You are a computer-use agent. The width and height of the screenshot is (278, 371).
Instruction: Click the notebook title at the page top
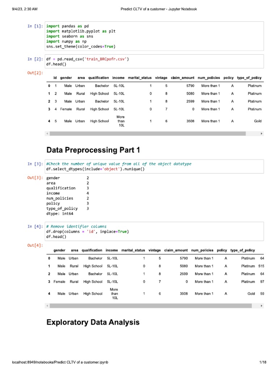pyautogui.click(x=159, y=9)
